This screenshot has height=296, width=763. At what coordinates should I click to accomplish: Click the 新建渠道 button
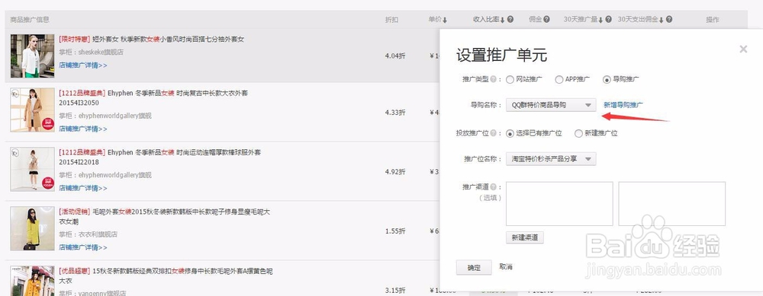525,237
